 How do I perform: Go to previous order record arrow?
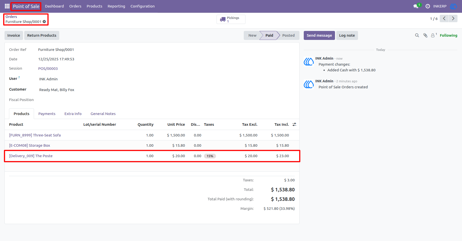[x=444, y=18]
